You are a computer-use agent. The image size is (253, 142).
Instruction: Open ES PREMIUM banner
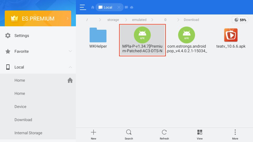coord(38,18)
